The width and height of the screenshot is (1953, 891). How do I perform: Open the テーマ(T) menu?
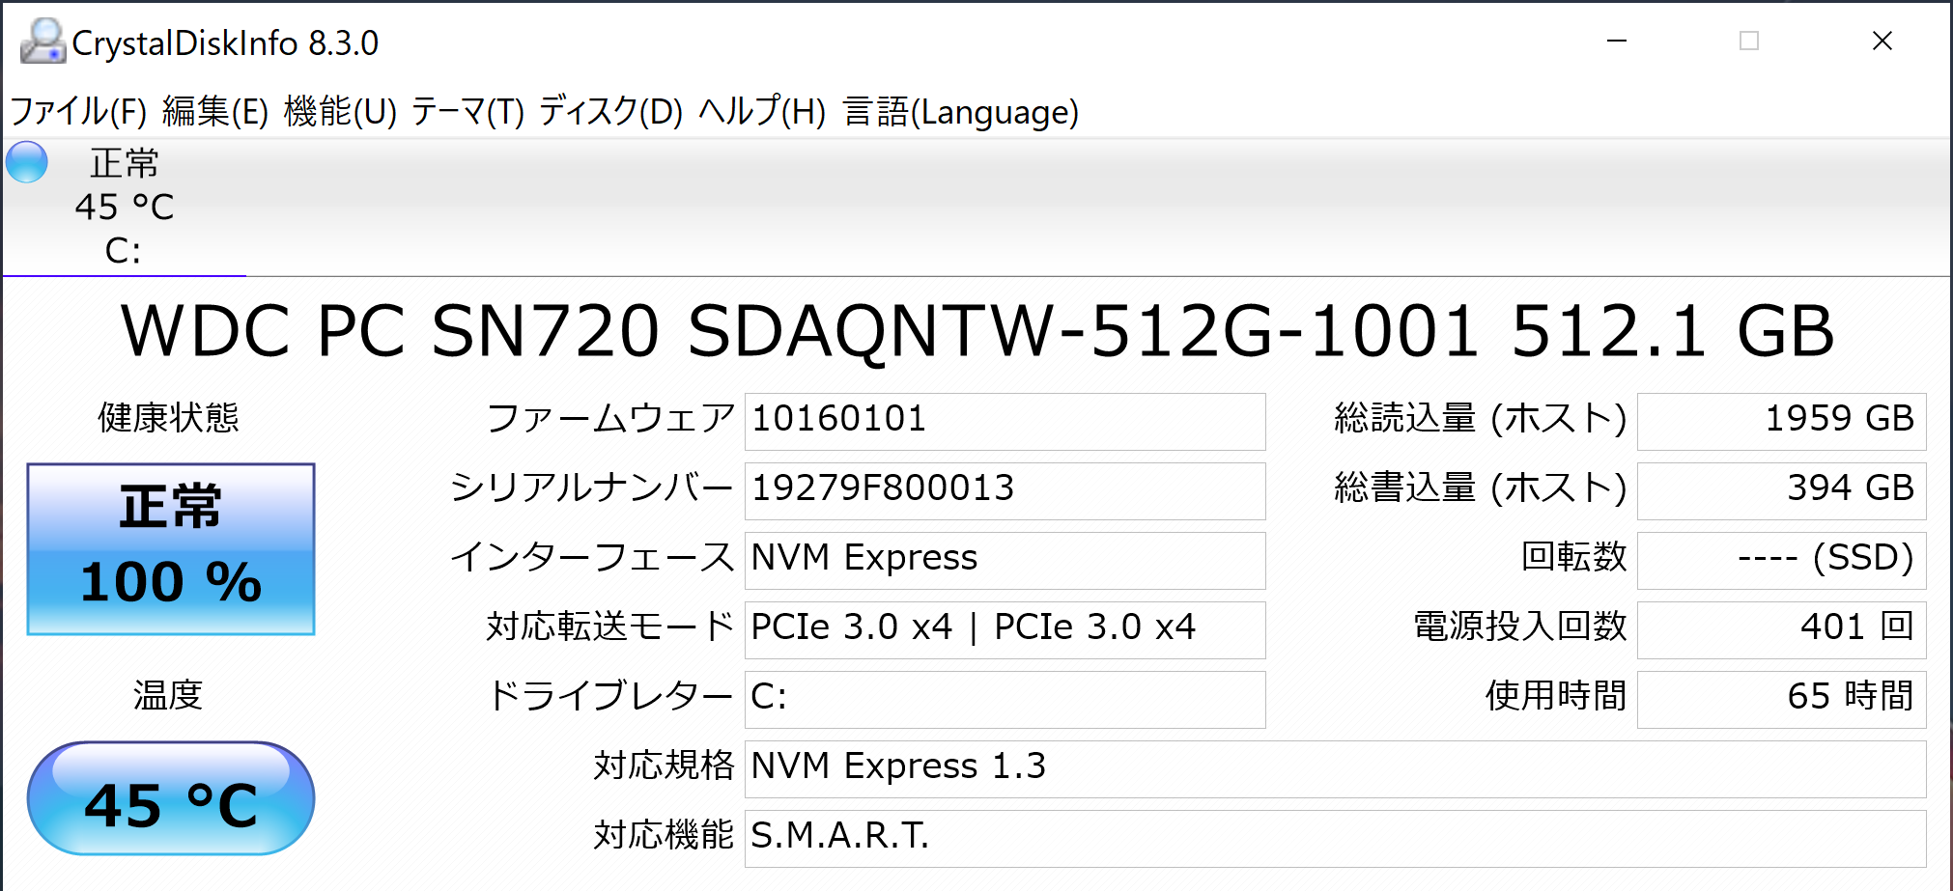pos(467,112)
